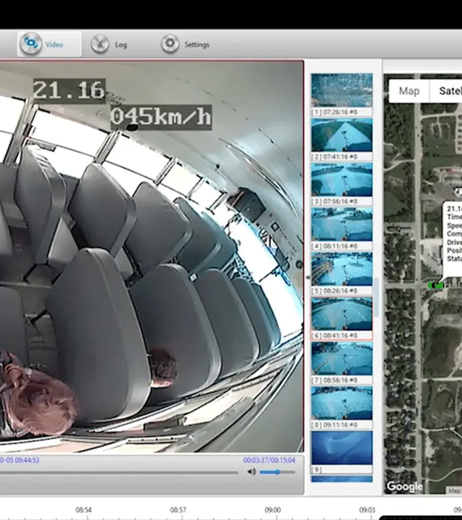Click the Google logo on the map
462x520 pixels.
pos(404,486)
